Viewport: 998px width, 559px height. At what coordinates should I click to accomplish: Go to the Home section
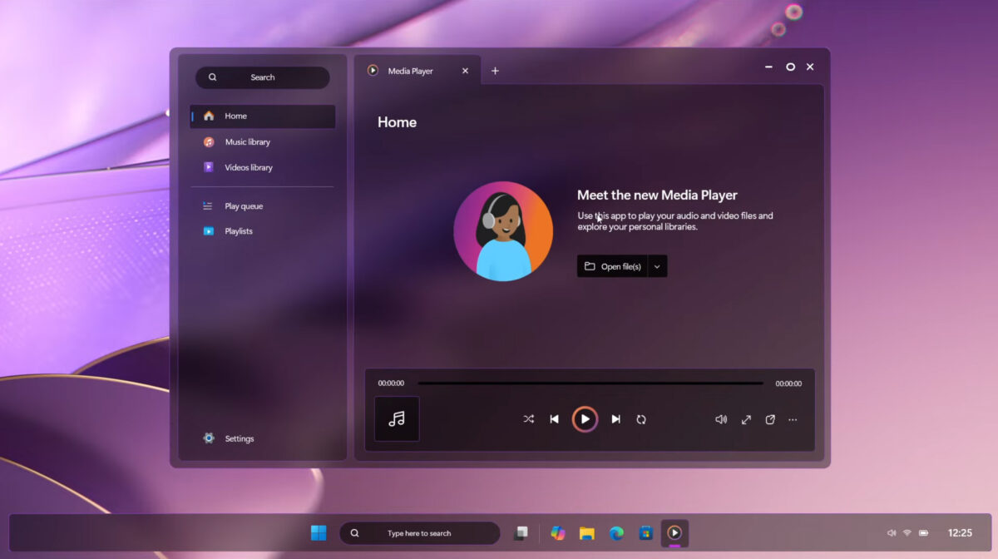pos(235,116)
